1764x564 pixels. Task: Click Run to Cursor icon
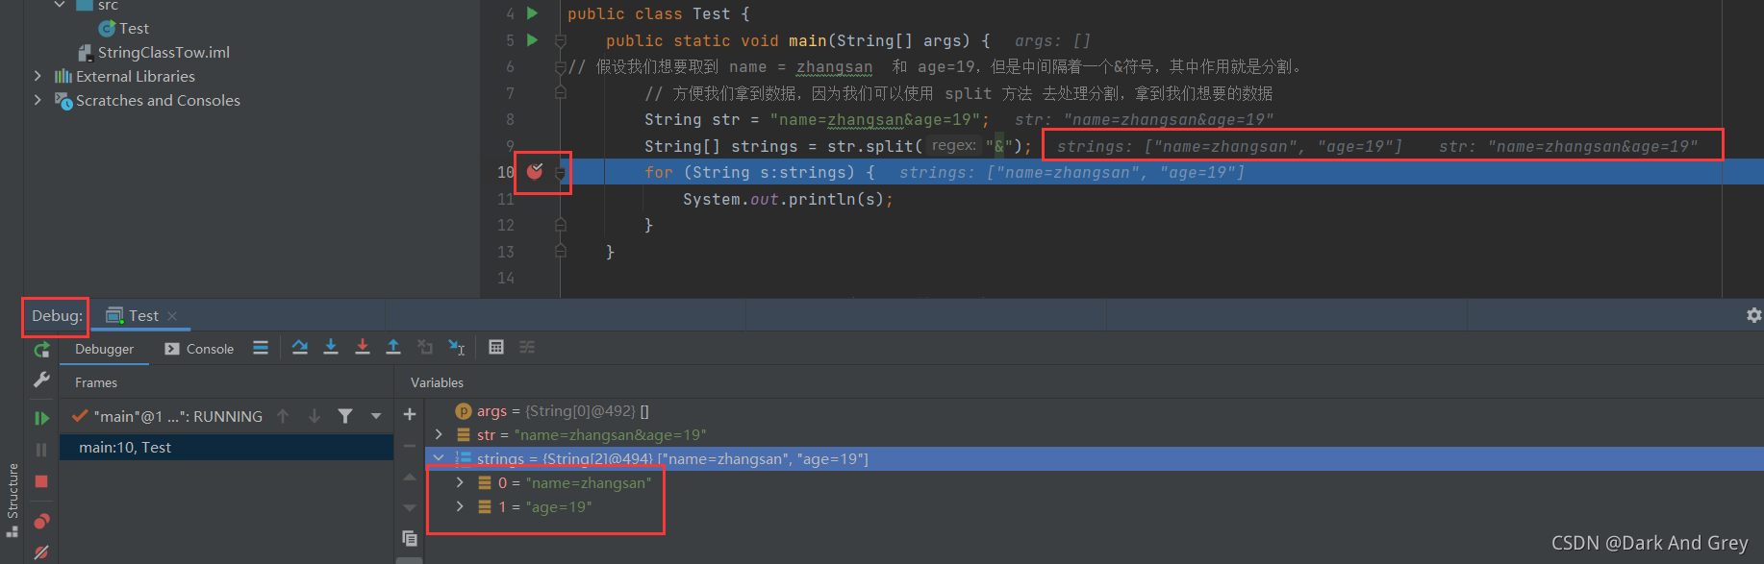(457, 348)
